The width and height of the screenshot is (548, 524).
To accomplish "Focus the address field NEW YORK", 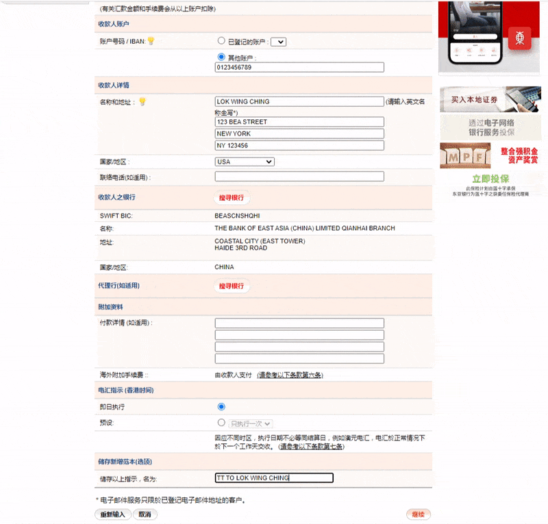I will (299, 134).
